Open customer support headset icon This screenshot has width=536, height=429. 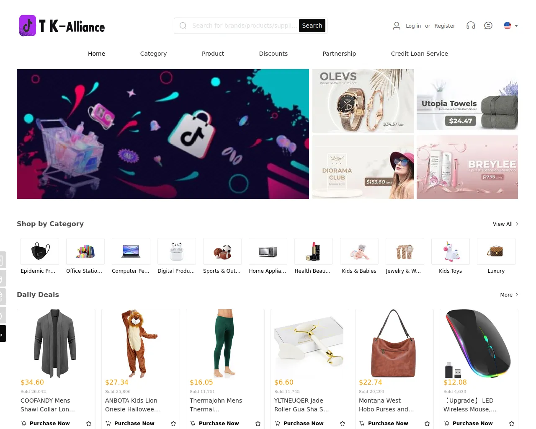click(x=471, y=26)
